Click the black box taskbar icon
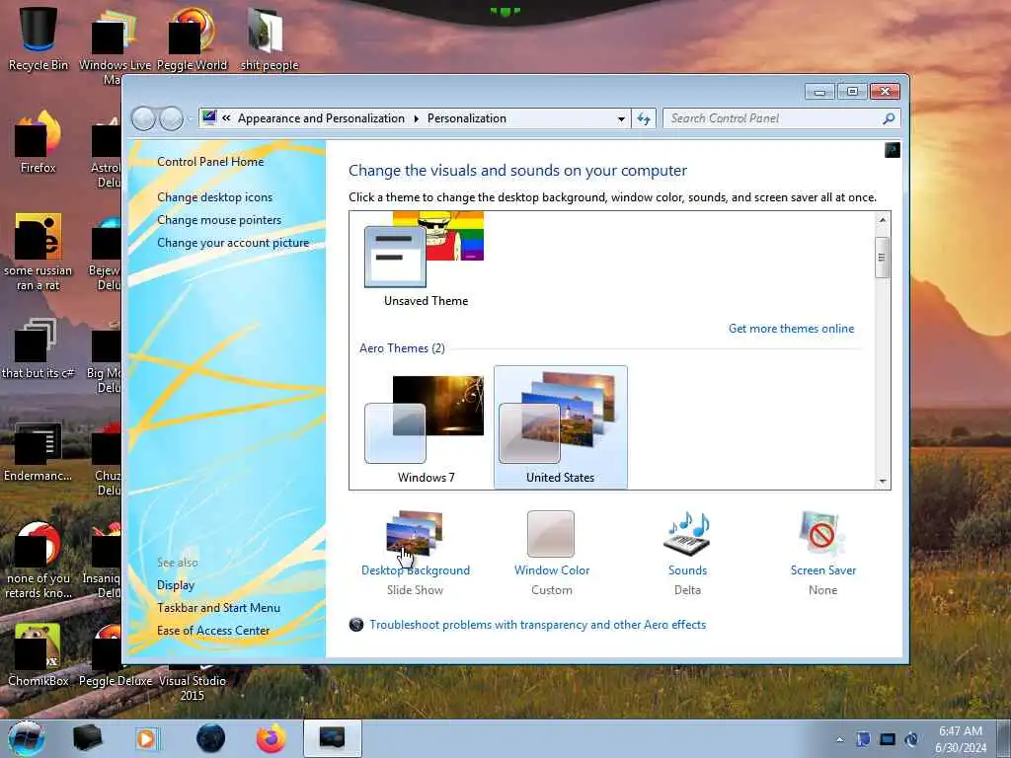 tap(87, 738)
